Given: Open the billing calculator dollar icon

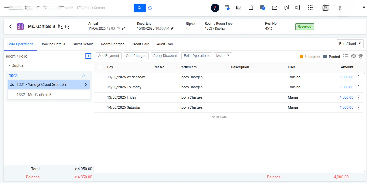Looking at the screenshot, I should tap(262, 8).
